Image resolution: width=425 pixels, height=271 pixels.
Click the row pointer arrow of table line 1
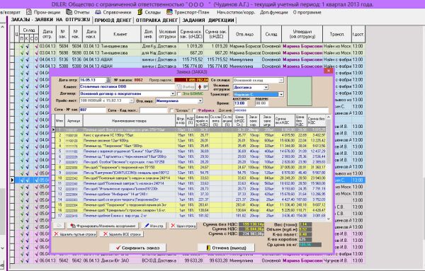pyautogui.click(x=53, y=130)
